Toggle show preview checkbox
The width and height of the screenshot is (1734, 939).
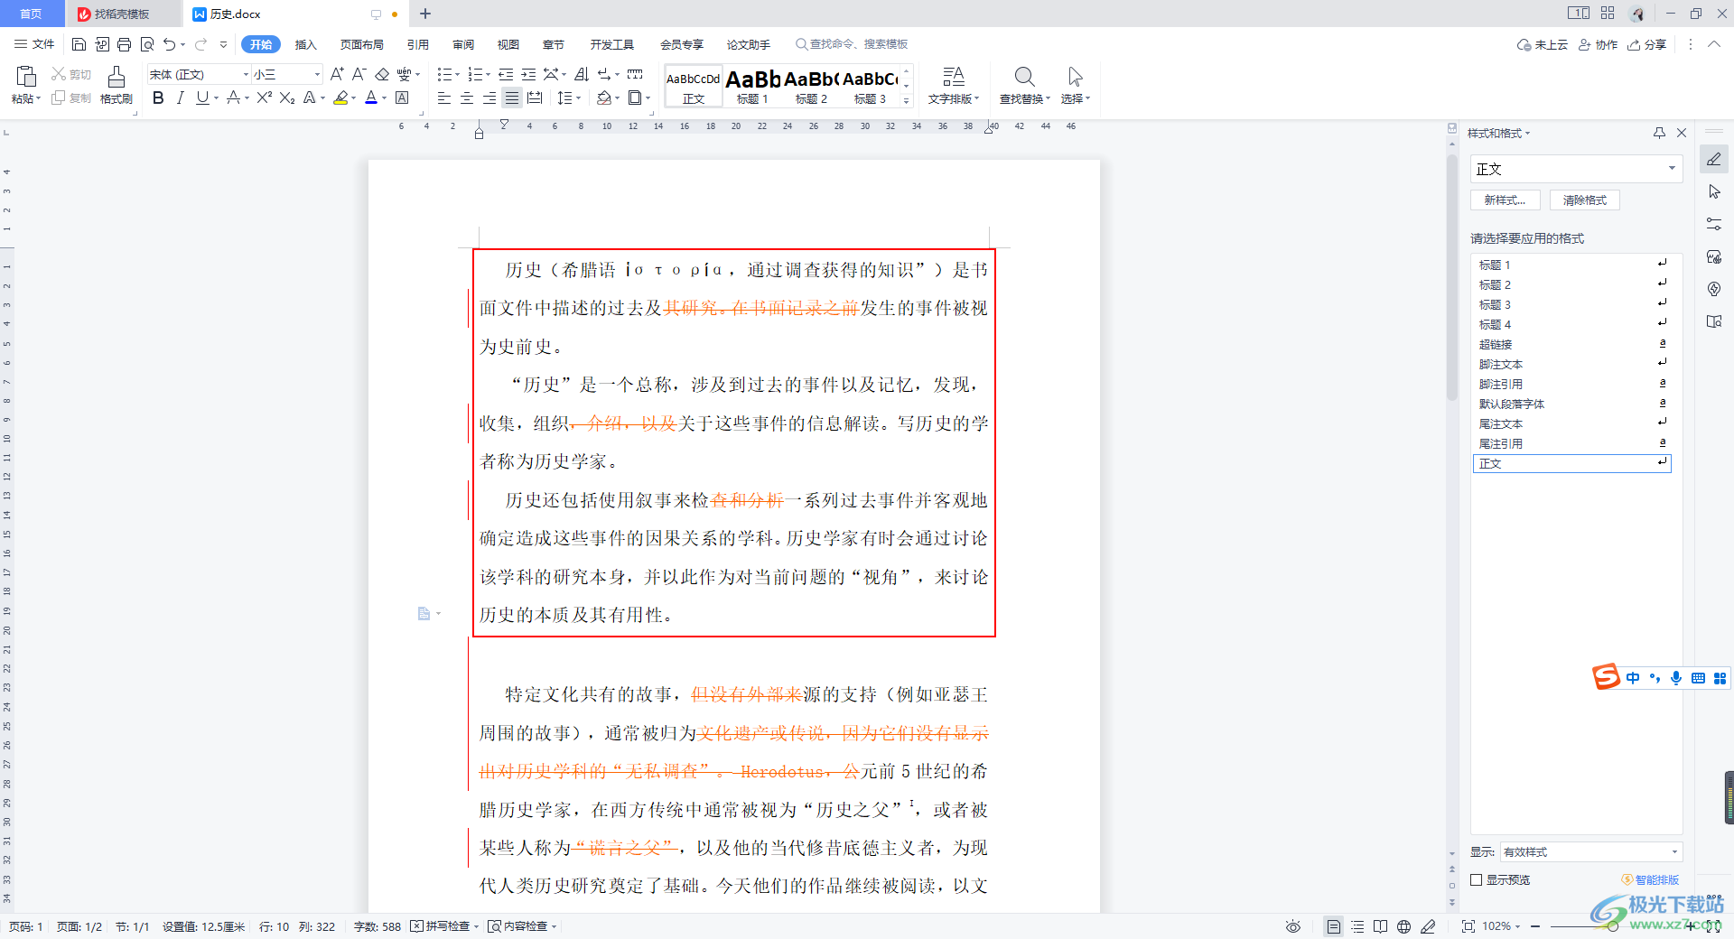click(x=1476, y=879)
